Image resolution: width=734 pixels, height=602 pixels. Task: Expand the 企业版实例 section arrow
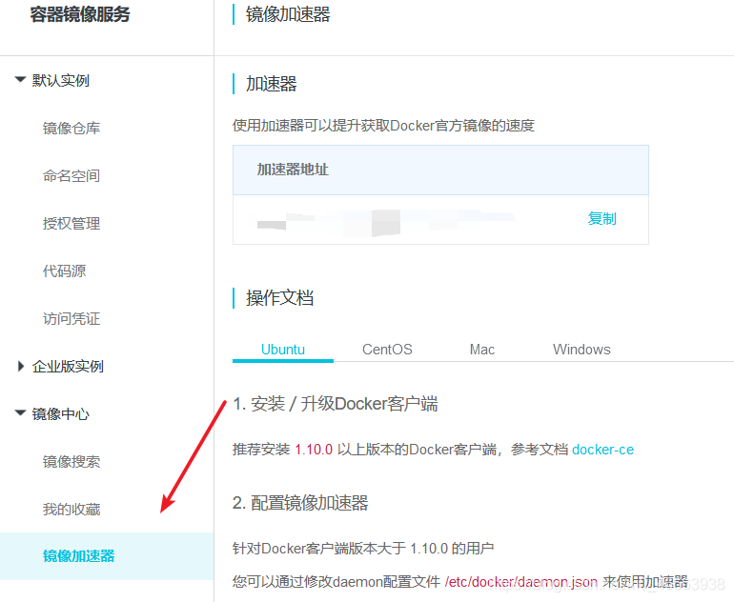point(21,367)
